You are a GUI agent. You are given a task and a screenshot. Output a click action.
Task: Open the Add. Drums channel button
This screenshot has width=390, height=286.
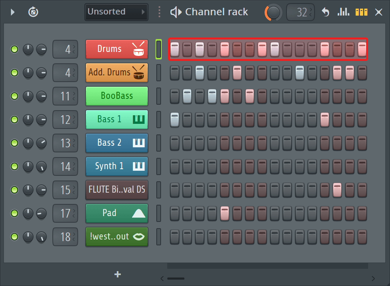(x=117, y=72)
